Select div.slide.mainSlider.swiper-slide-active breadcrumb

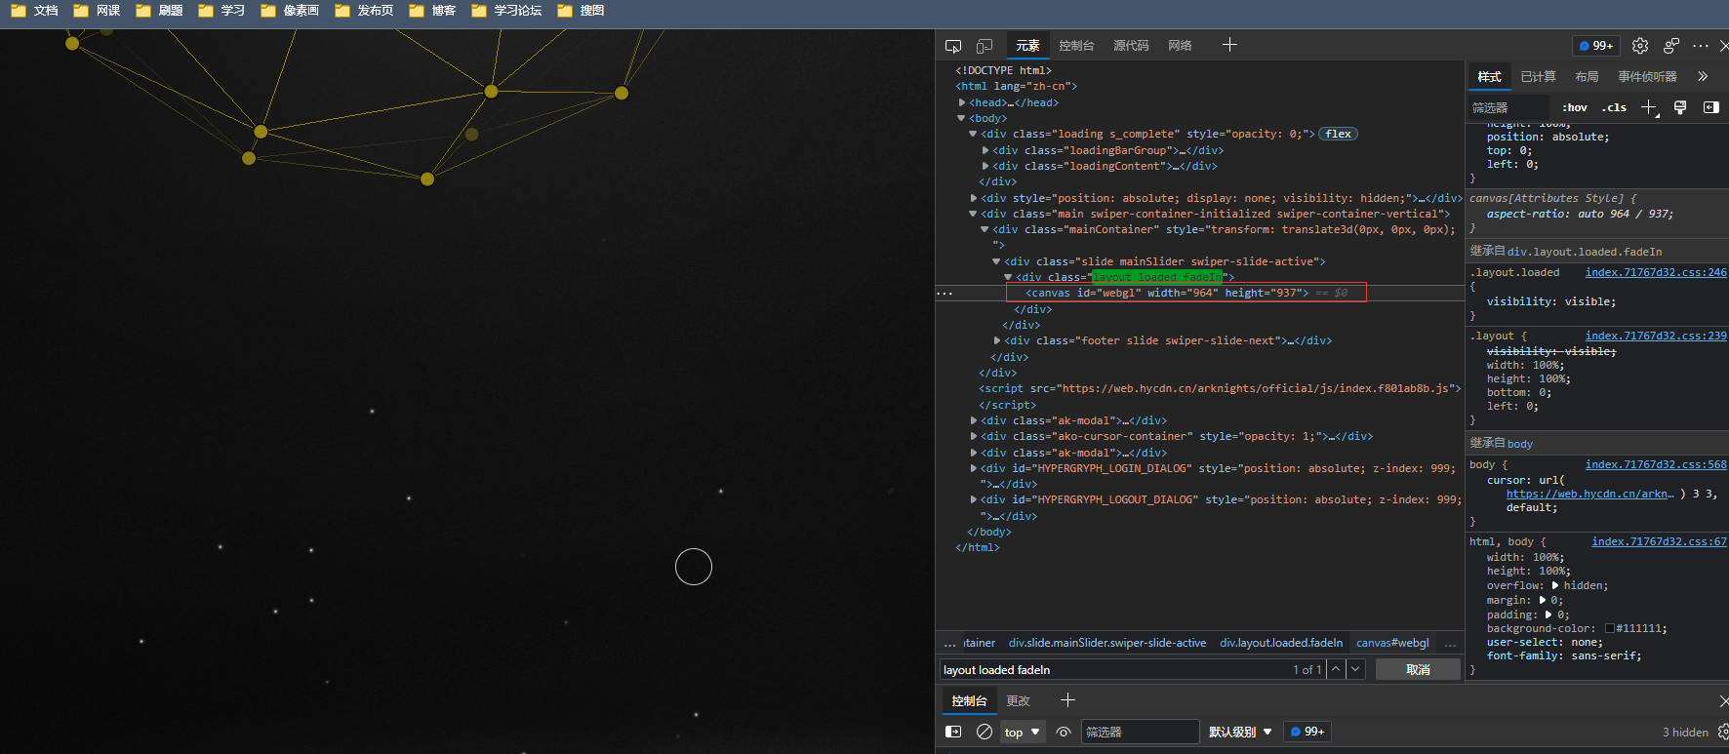1107,643
